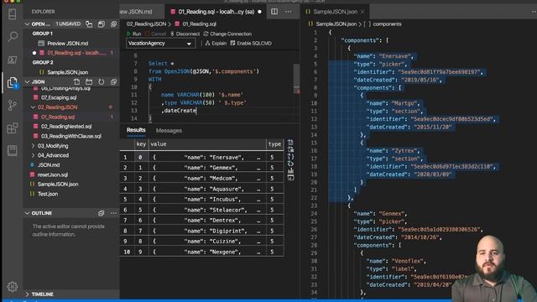Open more actions menu for SQL editor
The width and height of the screenshot is (537, 302).
pyautogui.click(x=289, y=12)
